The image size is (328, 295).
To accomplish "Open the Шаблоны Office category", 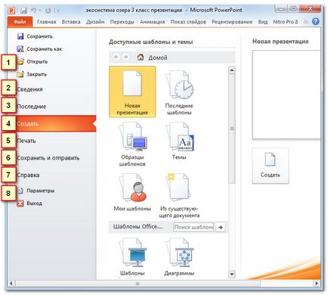I will [132, 256].
